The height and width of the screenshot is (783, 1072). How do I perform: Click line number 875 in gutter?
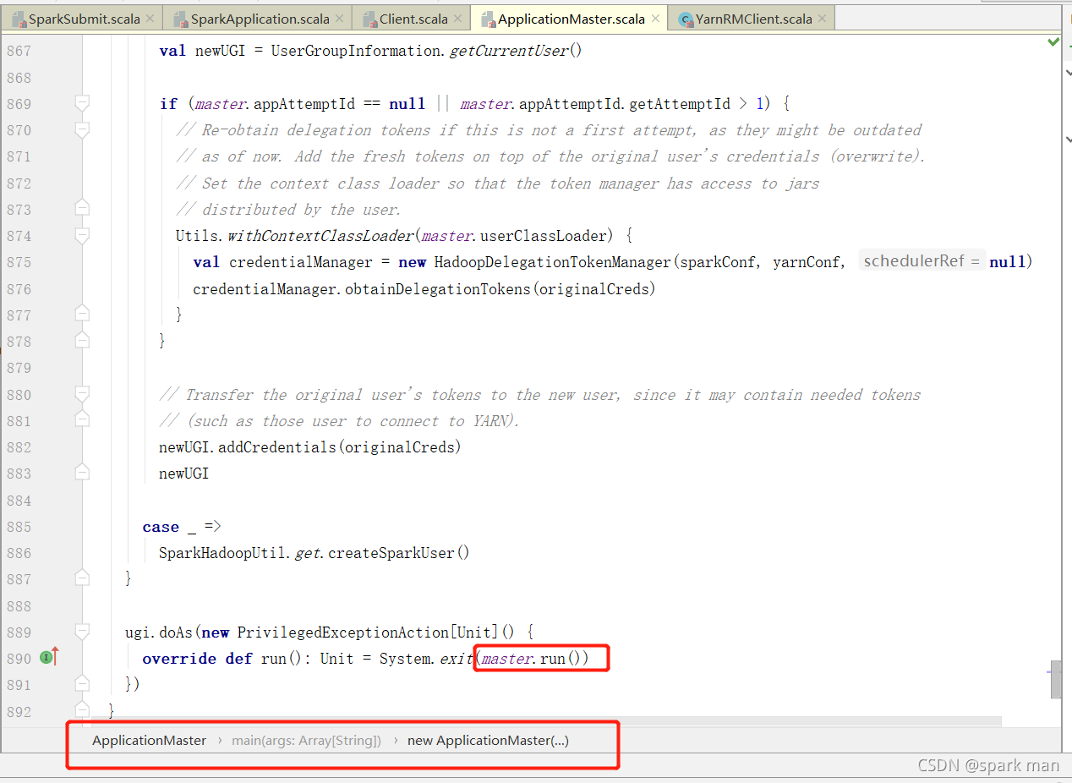click(x=19, y=262)
